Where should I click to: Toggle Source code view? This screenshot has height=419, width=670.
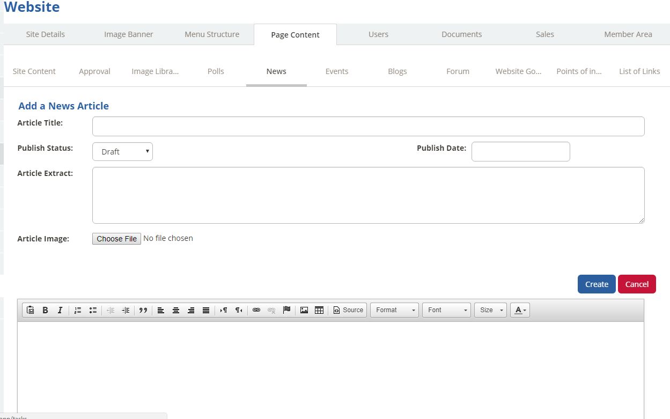point(348,310)
